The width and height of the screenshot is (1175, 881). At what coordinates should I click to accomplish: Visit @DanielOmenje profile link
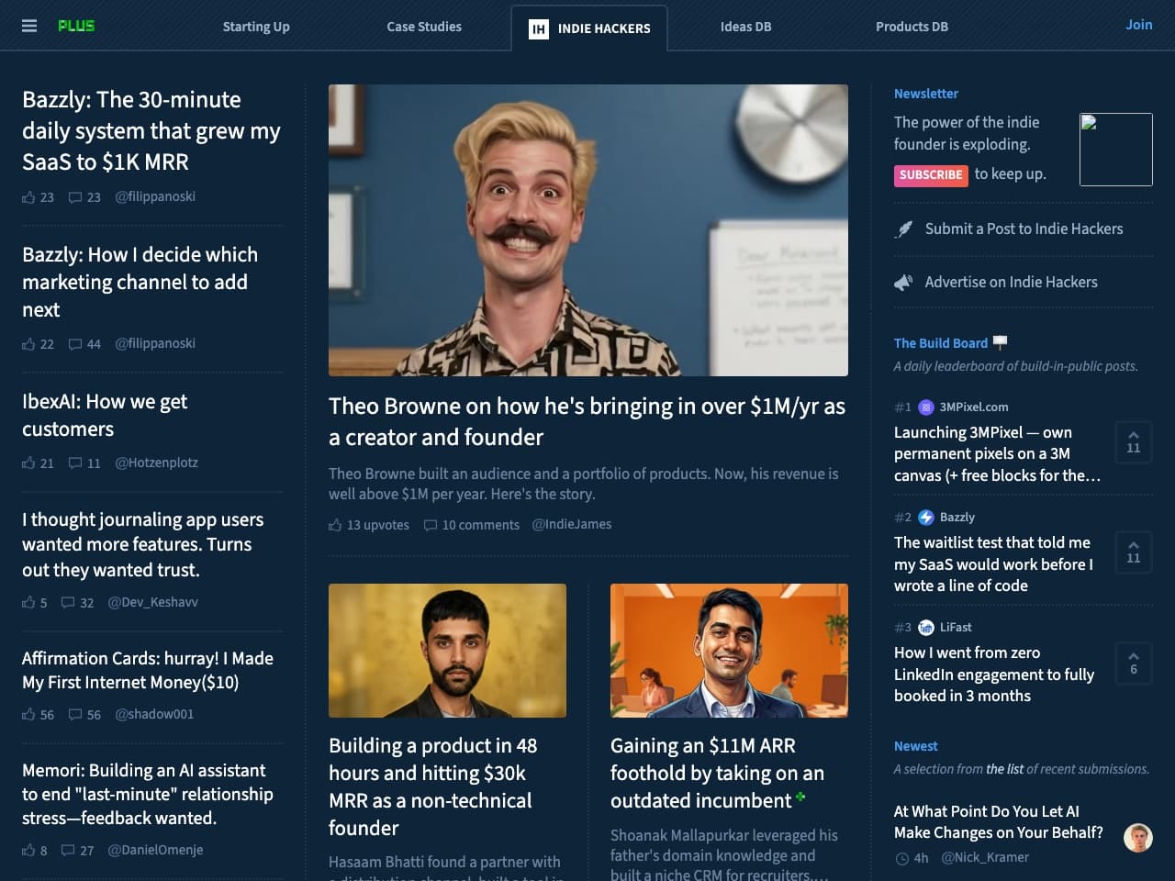pos(155,851)
